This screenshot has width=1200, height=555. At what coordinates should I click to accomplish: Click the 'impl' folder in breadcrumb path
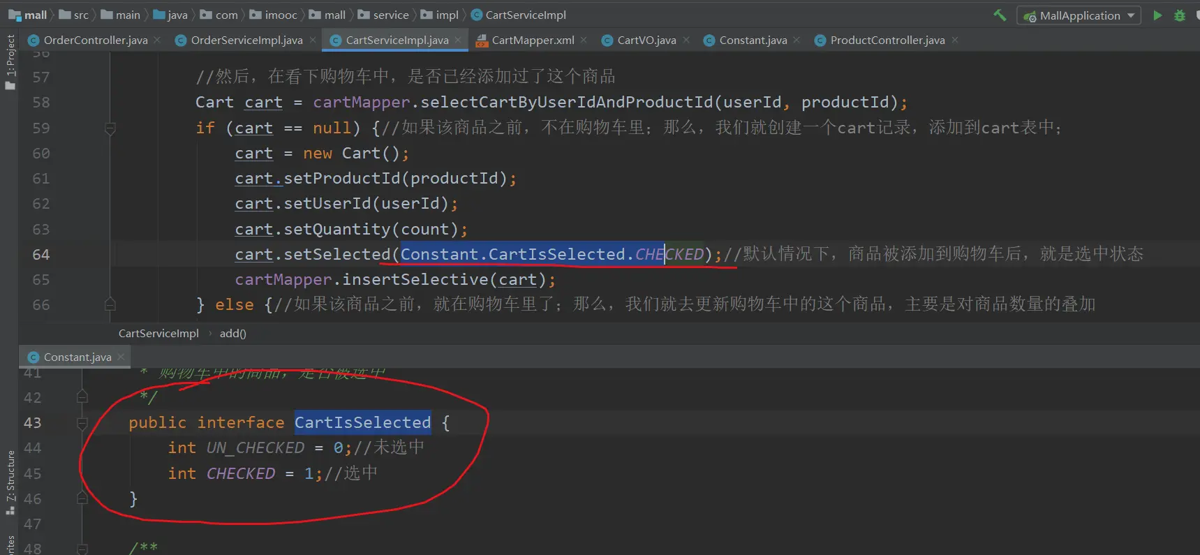[x=447, y=15]
